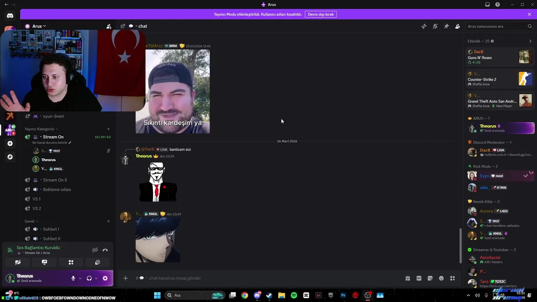Toggle member list icon in header

[458, 26]
